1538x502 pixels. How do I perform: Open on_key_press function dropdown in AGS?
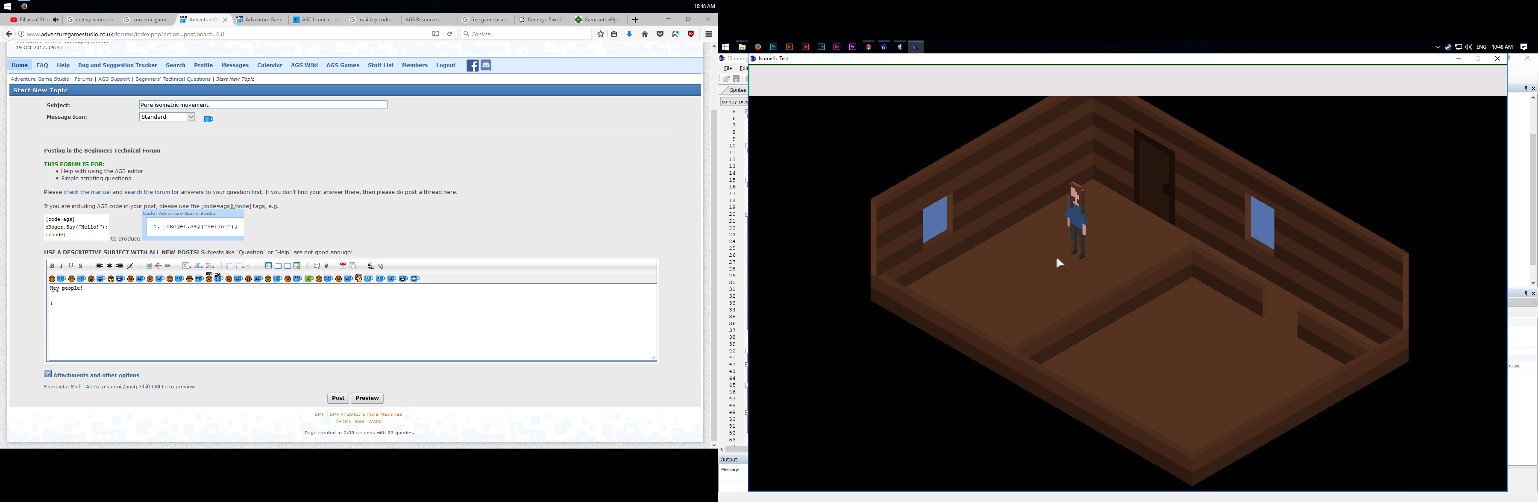734,102
